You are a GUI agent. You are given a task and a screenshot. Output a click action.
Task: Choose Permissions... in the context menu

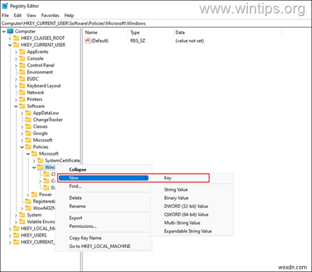[83, 226]
